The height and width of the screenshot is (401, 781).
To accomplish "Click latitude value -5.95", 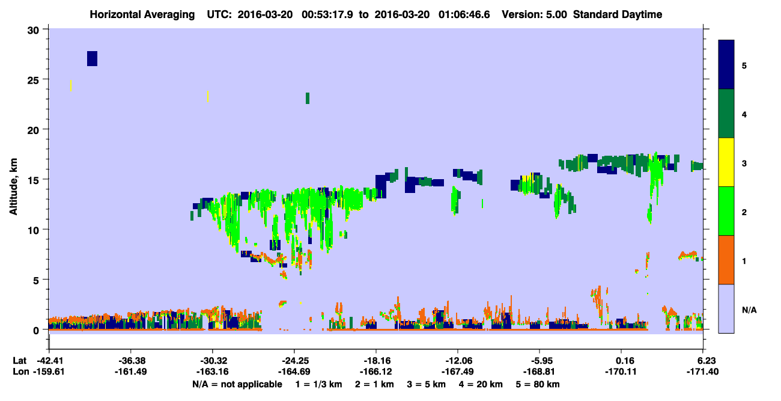I will click(539, 361).
